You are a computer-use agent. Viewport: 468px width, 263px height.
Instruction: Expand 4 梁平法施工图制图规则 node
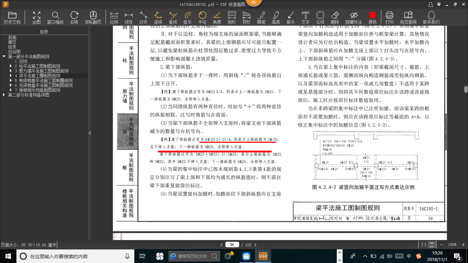tap(11, 76)
